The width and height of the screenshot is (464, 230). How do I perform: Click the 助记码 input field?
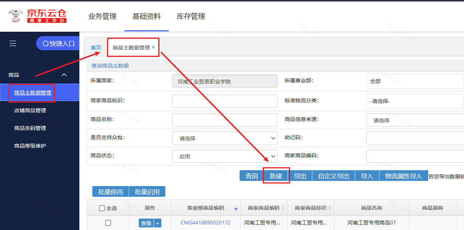click(x=415, y=138)
